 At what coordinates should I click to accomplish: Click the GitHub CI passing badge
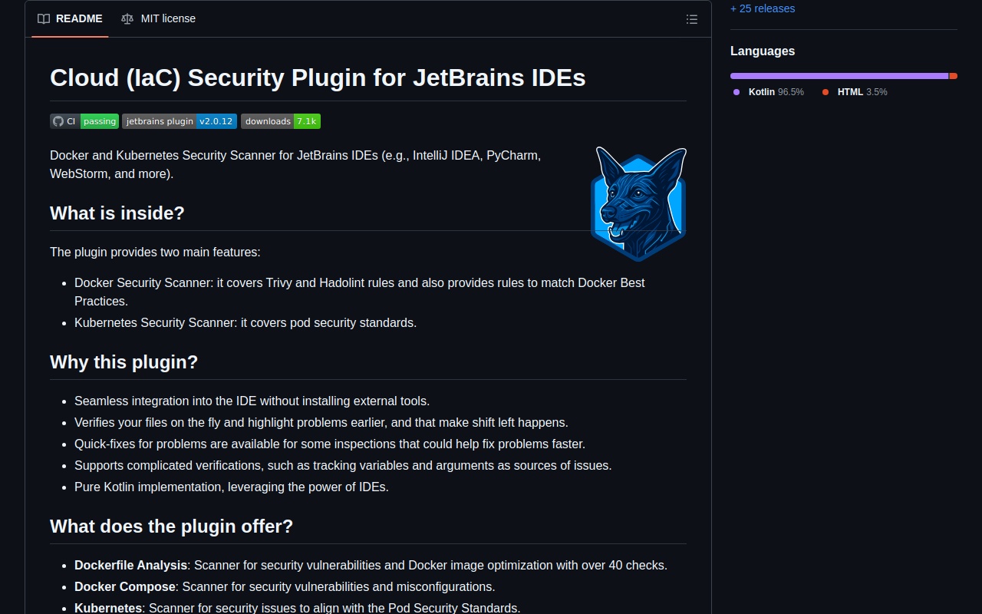click(x=84, y=121)
